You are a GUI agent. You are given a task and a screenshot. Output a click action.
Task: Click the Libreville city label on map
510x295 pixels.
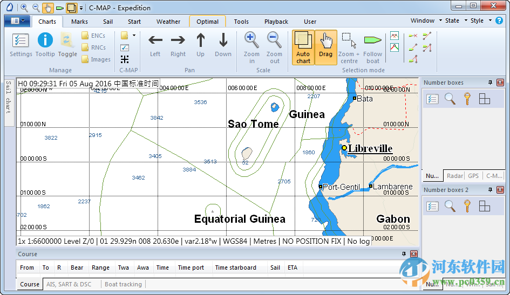click(x=370, y=148)
